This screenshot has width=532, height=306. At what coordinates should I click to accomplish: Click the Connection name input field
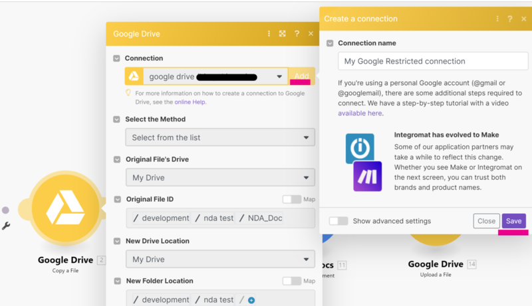tap(433, 61)
